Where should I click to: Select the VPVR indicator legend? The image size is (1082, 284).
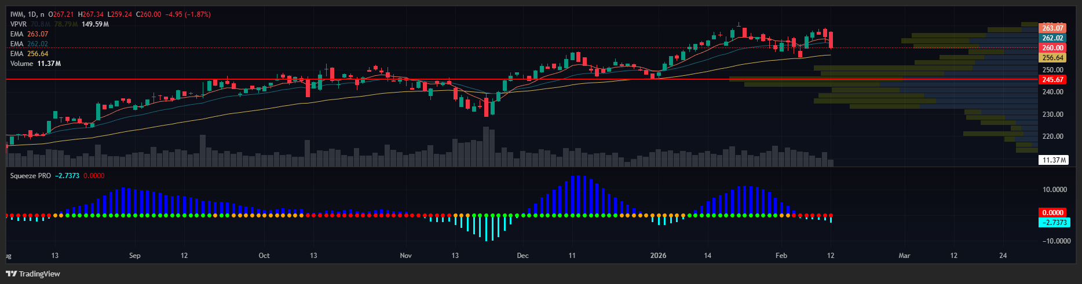(x=19, y=24)
